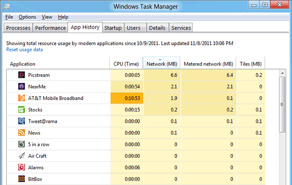The image size is (292, 185).
Task: Click CPU time 0:00:06 for Alarms
Action: pos(127,168)
